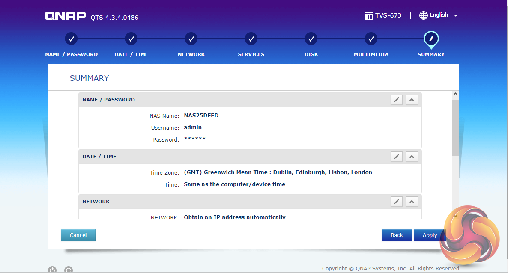Viewport: 508px width, 273px height.
Task: Click the summary scrollbar up arrow
Action: coord(455,94)
